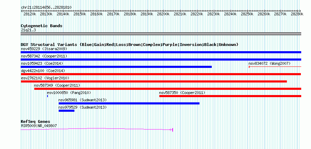Image resolution: width=311 pixels, height=149 pixels.
Task: Click the 28120k ruler tick label
Action: click(30, 14)
